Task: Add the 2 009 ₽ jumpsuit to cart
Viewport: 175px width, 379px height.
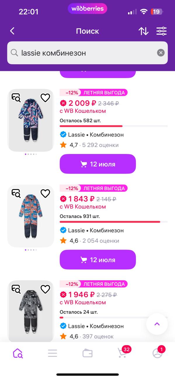Action: [x=98, y=164]
